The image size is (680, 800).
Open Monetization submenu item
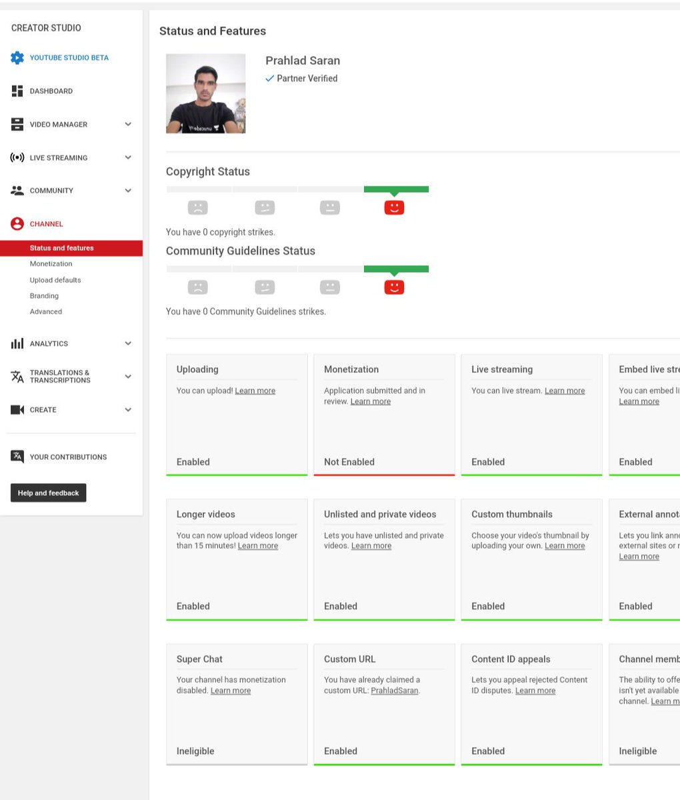[x=51, y=264]
